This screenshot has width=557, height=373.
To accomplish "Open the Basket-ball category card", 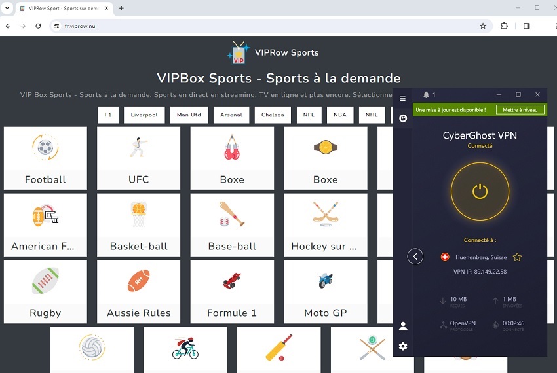I will tap(138, 225).
